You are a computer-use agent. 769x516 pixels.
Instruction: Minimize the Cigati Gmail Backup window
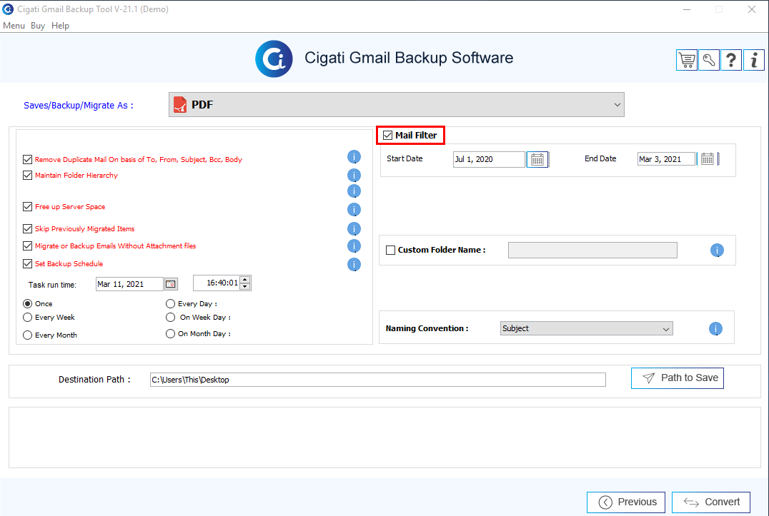687,9
